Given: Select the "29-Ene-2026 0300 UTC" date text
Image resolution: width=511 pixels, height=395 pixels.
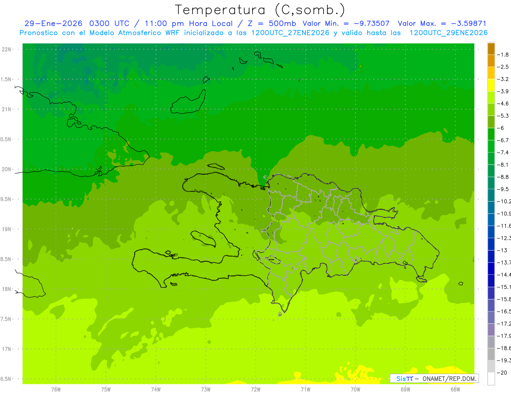Looking at the screenshot, I should click(77, 23).
